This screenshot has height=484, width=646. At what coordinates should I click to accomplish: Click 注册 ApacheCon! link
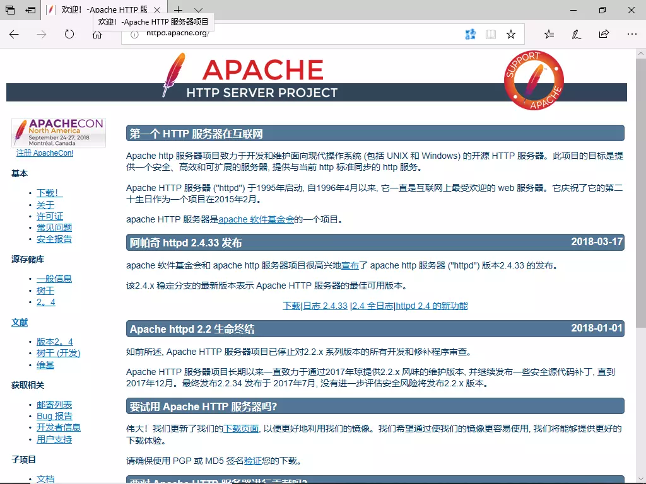click(x=45, y=153)
